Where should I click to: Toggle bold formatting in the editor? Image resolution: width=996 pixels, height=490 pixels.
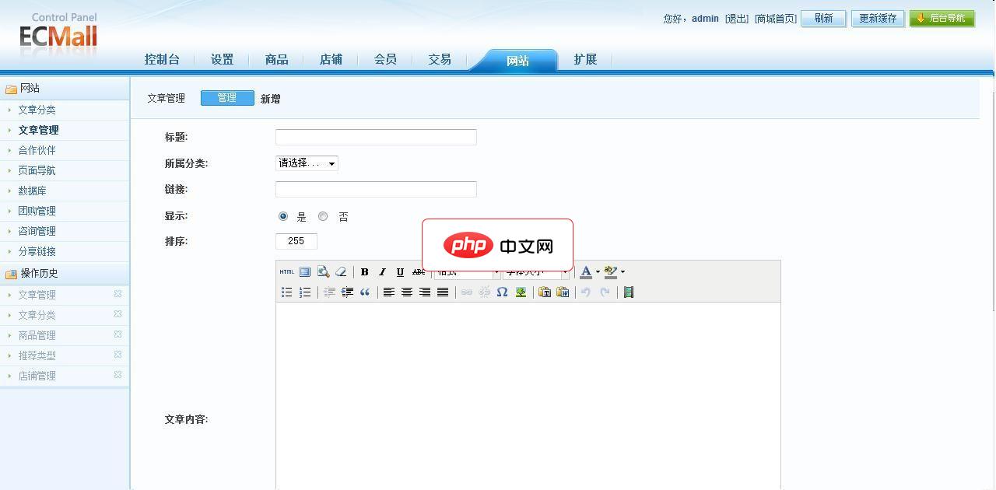pos(365,271)
